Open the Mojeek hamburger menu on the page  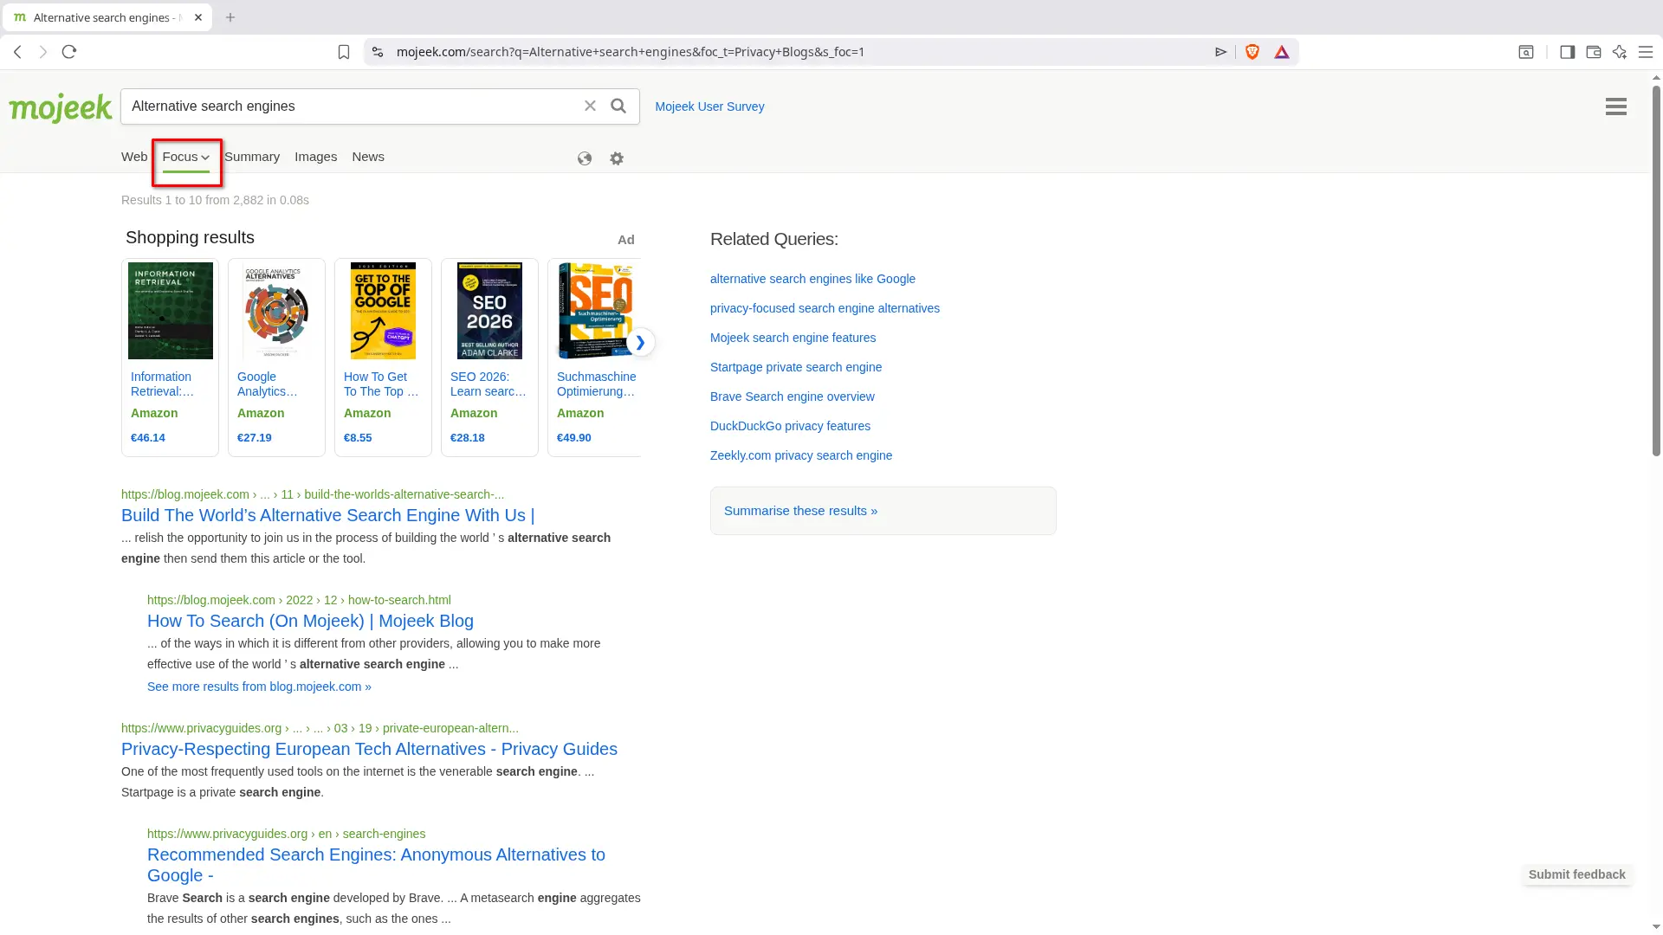[x=1615, y=106]
